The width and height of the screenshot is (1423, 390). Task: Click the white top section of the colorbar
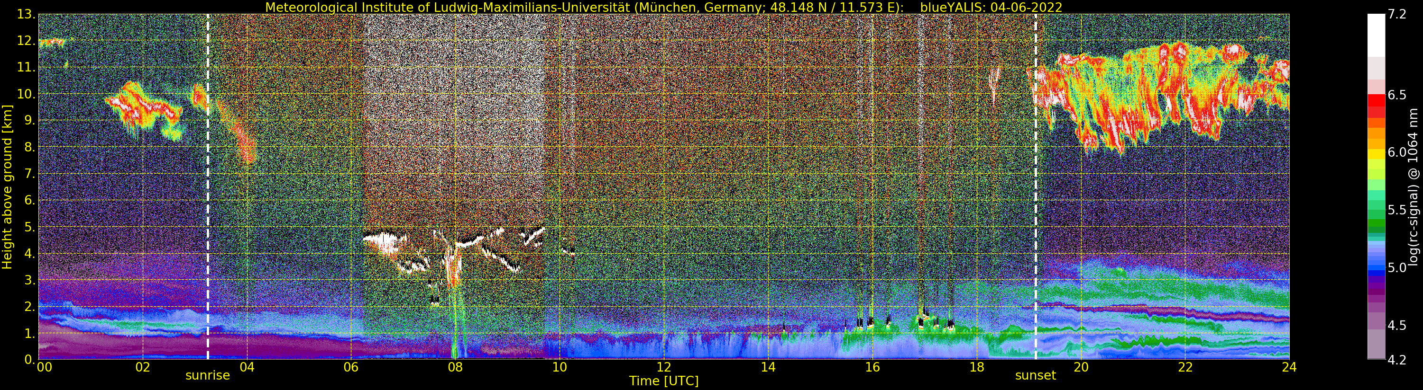[x=1376, y=35]
